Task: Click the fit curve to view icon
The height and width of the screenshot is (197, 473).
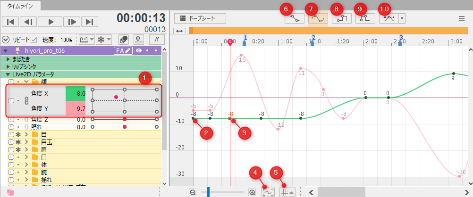Action: point(268,192)
